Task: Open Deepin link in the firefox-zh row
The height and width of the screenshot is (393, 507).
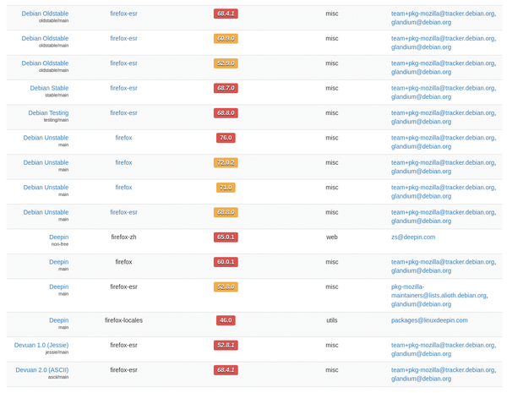Action: coord(59,237)
